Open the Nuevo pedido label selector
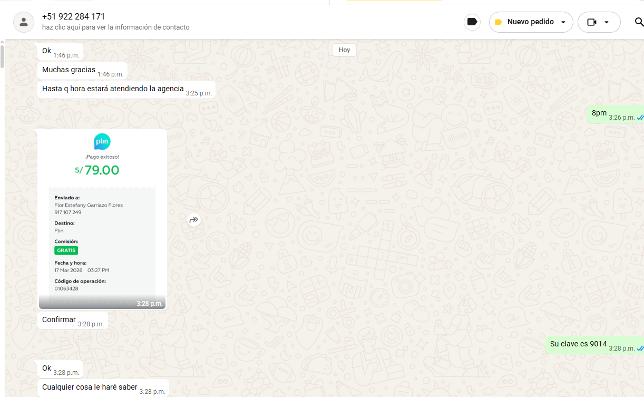Screen dimensions: 644x397 point(530,22)
